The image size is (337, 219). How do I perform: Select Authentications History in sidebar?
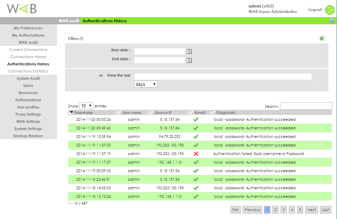[28, 64]
